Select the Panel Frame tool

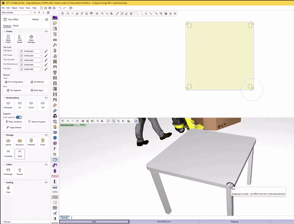(x=8, y=39)
